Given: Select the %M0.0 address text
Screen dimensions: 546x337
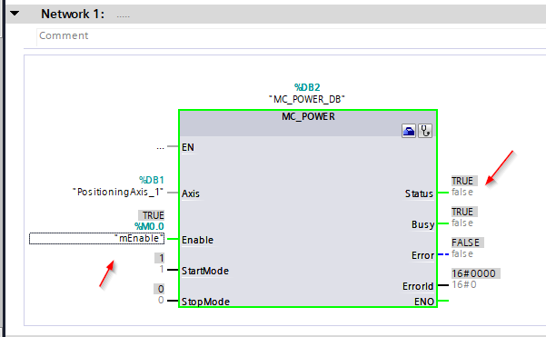Looking at the screenshot, I should tap(149, 226).
